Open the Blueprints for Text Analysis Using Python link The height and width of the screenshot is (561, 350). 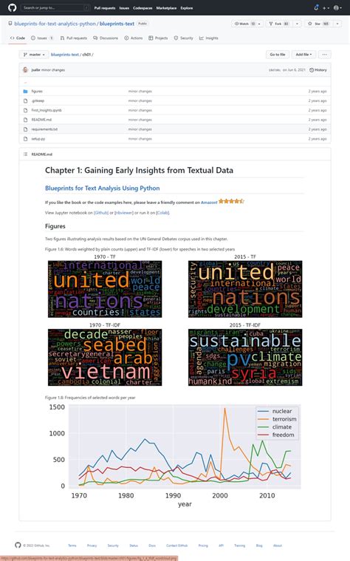tap(102, 188)
